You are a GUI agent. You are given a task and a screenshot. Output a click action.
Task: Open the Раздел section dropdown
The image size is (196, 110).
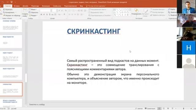[33, 16]
